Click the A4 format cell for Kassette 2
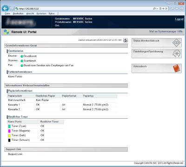This screenshot has width=186, height=167. [64, 109]
